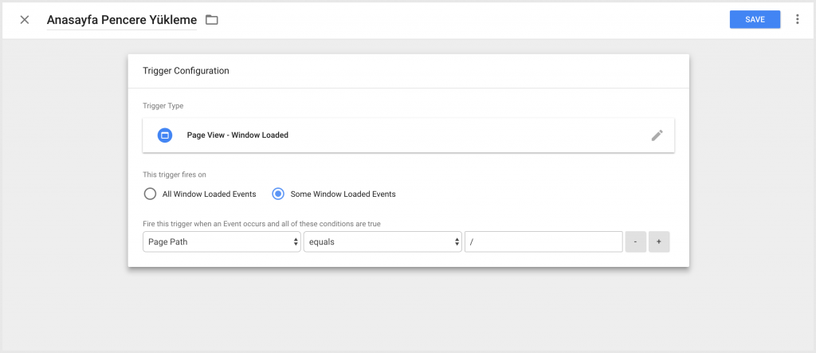Add another condition with the plus button
Viewport: 816px width, 353px height.
click(659, 241)
